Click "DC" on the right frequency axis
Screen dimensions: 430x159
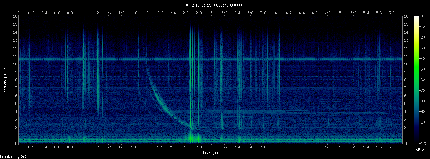click(406, 144)
